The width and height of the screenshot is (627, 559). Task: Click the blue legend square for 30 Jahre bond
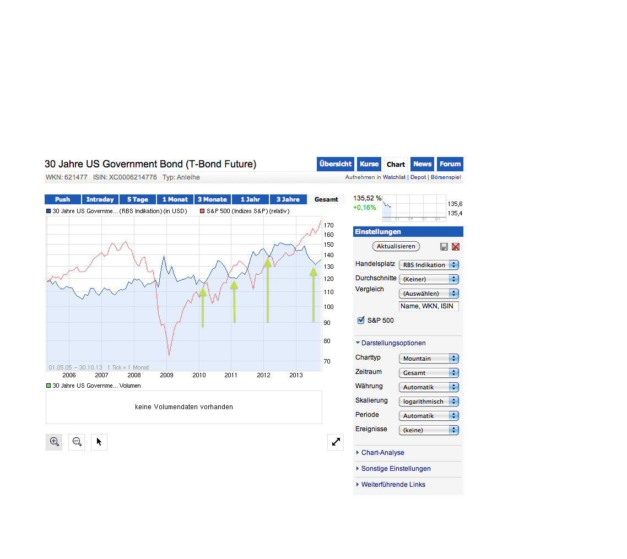click(49, 211)
